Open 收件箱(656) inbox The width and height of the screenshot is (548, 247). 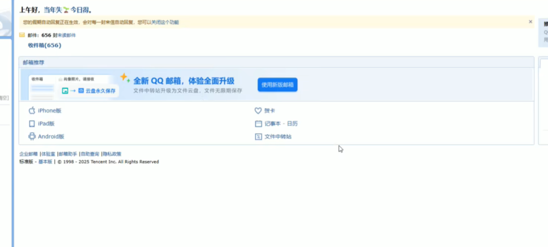click(45, 45)
